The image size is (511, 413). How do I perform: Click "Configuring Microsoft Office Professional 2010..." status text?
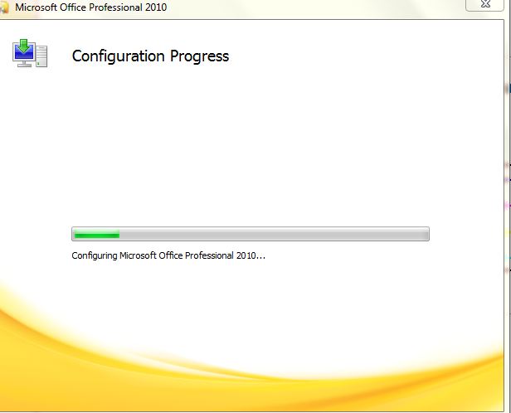[168, 255]
